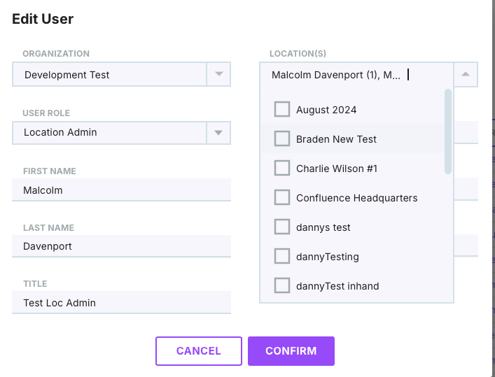Enable the Confluence Headquarters checkbox
Image resolution: width=495 pixels, height=377 pixels.
(x=282, y=198)
